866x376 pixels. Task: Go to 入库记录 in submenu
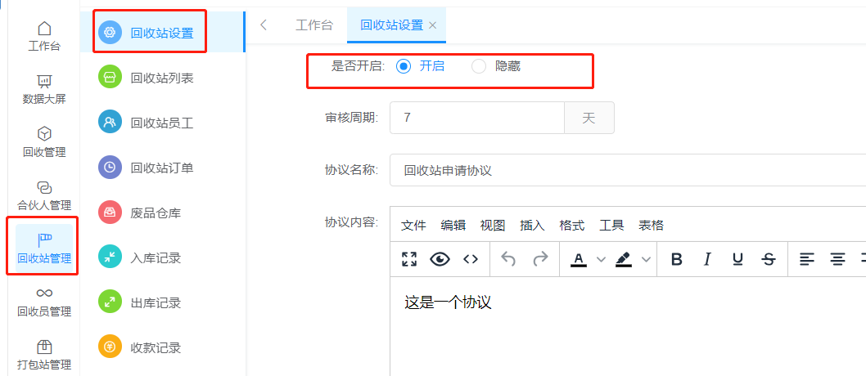point(156,257)
